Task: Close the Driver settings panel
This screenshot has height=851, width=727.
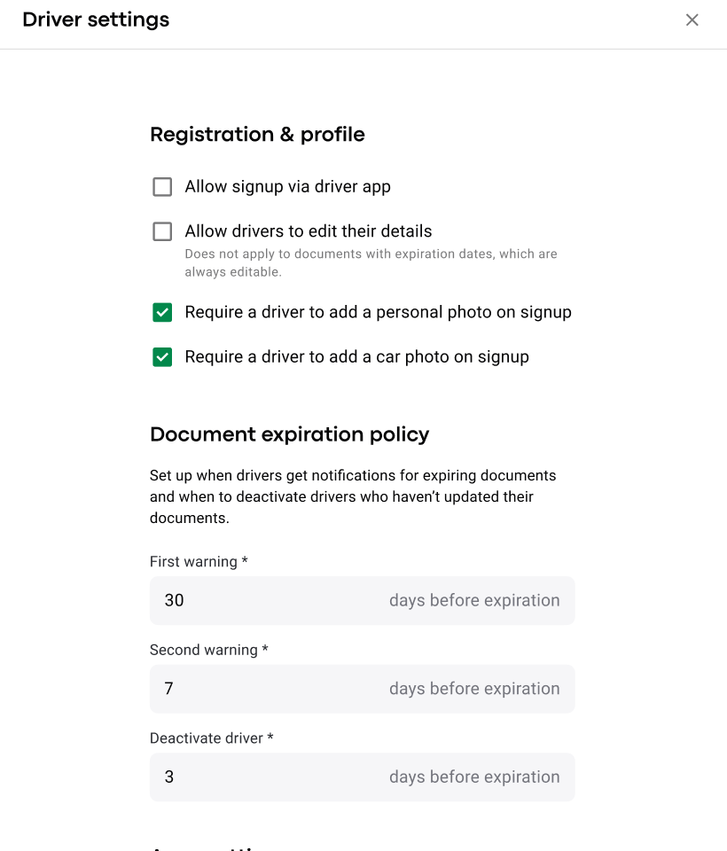Action: (692, 20)
